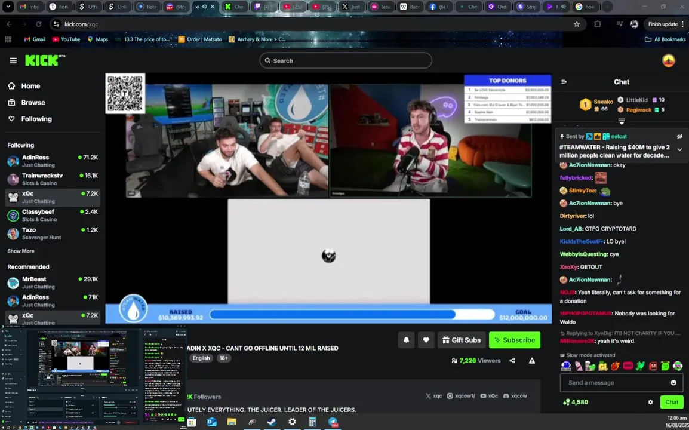689x430 pixels.
Task: Click the QR code on the stream
Action: click(125, 93)
